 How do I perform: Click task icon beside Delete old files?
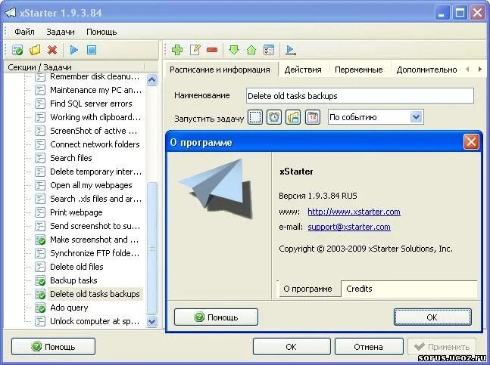40,267
